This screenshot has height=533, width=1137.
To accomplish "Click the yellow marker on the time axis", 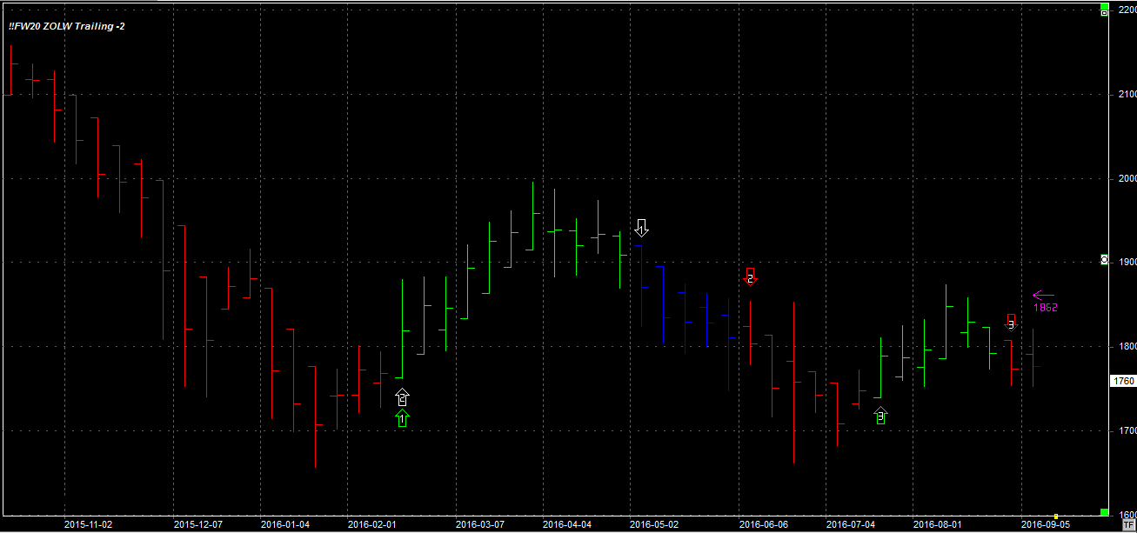I will pos(1056,516).
